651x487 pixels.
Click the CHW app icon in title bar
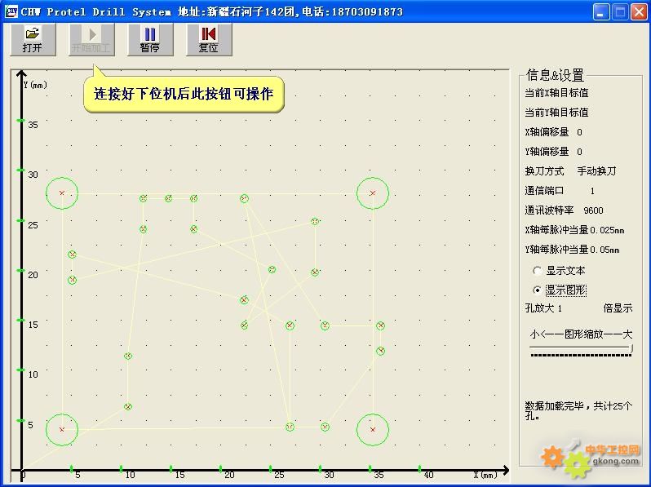11,11
